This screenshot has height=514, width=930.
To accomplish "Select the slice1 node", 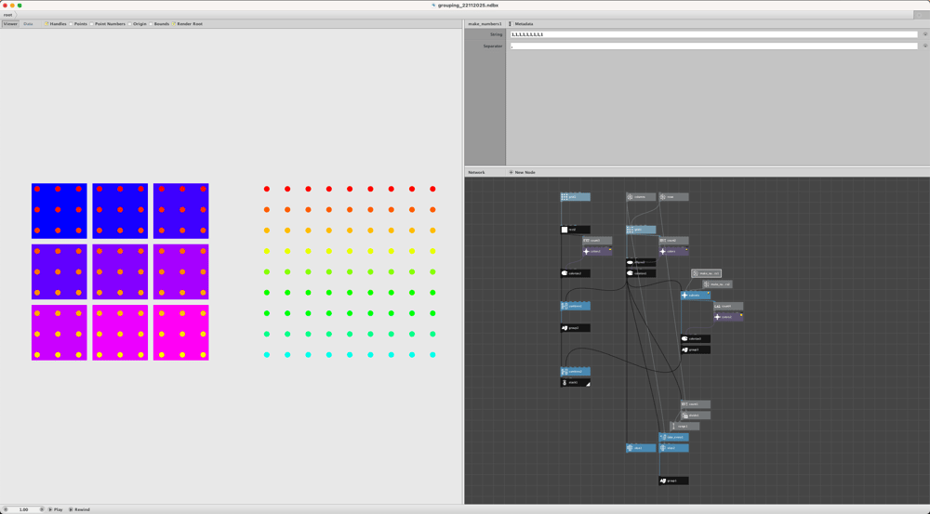I will (641, 448).
